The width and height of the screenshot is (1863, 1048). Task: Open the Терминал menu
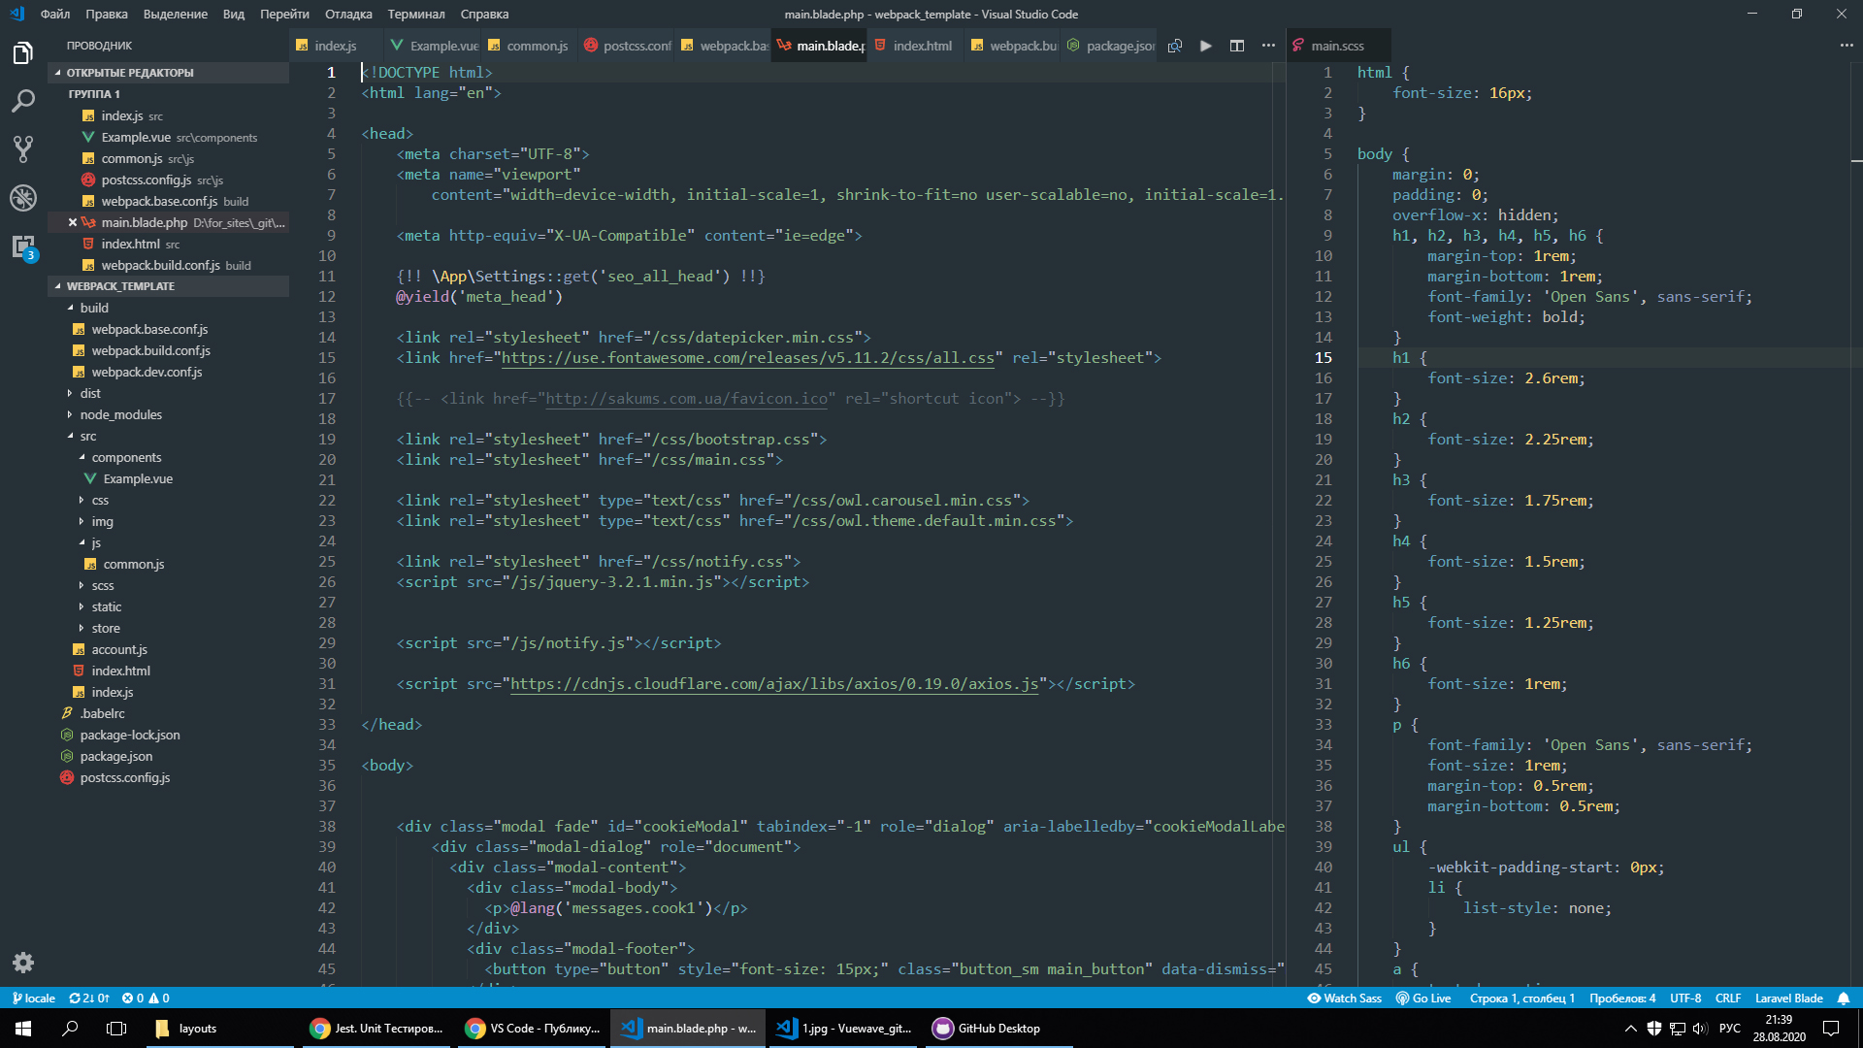tap(415, 14)
